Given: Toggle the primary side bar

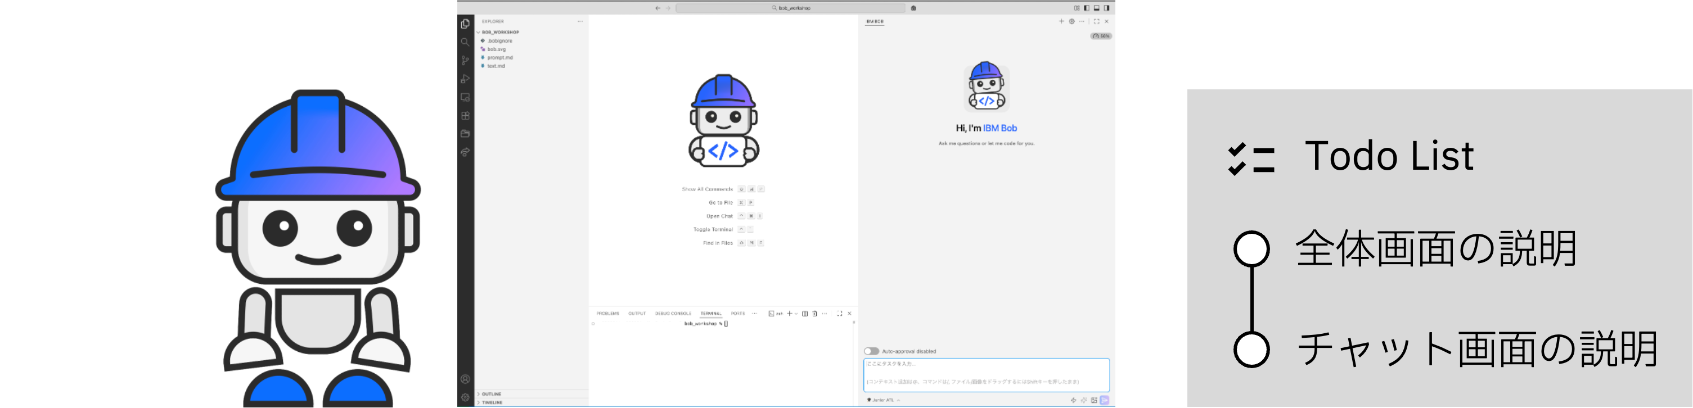Looking at the screenshot, I should pos(1086,8).
